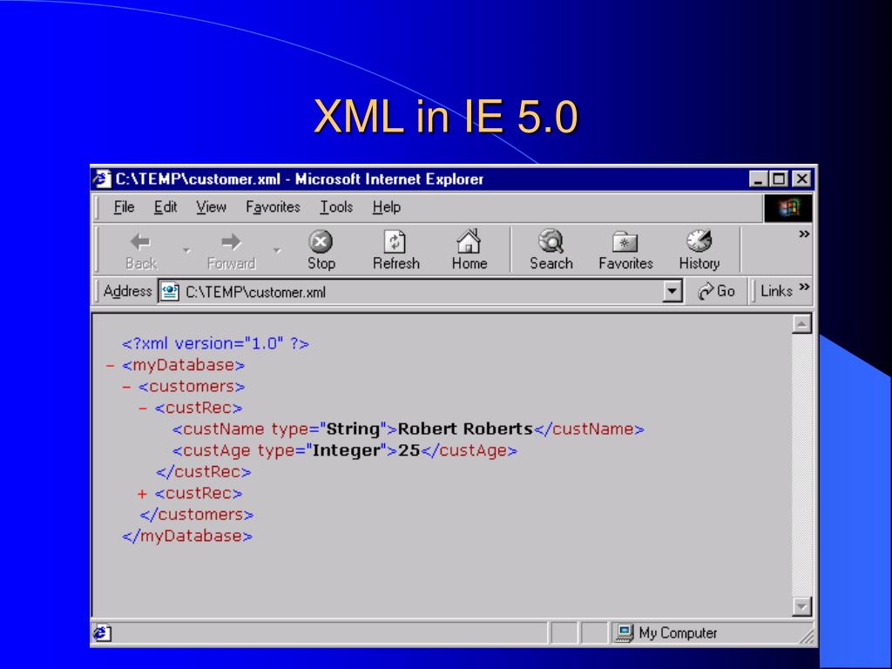Reload the page with Refresh icon
The width and height of the screenshot is (892, 669).
coord(395,241)
